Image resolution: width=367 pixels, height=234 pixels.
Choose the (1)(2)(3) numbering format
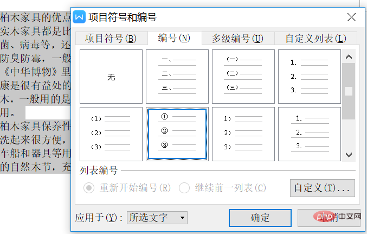[111, 134]
